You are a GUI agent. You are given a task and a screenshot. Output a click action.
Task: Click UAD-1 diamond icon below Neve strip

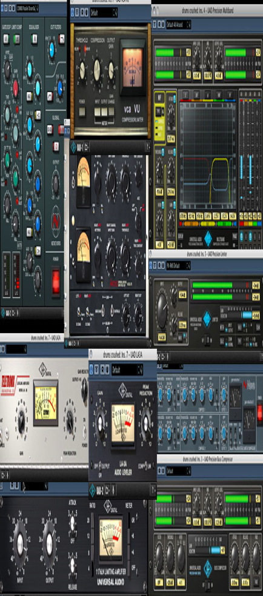[3, 313]
